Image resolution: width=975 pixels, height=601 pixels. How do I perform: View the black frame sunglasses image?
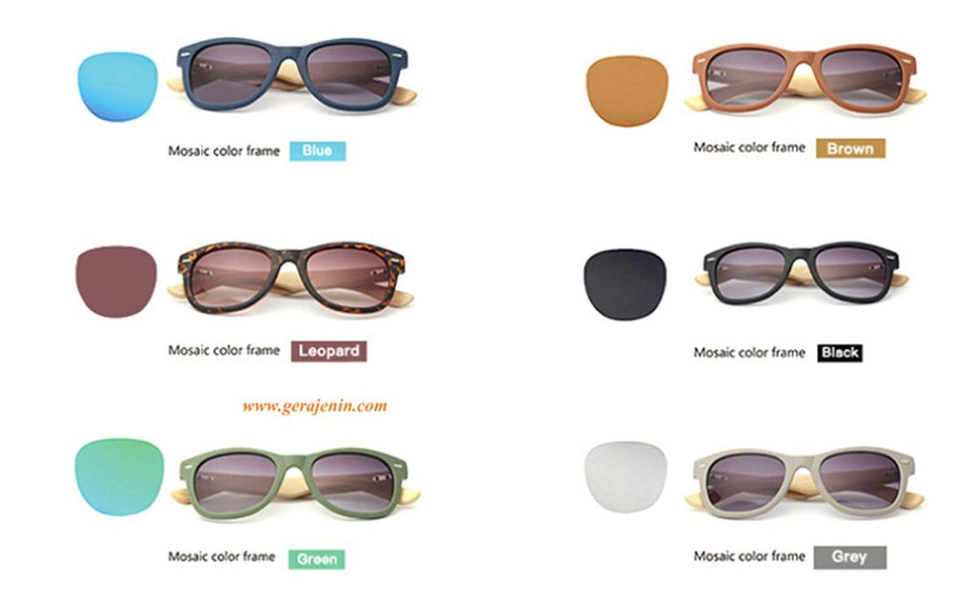click(802, 273)
